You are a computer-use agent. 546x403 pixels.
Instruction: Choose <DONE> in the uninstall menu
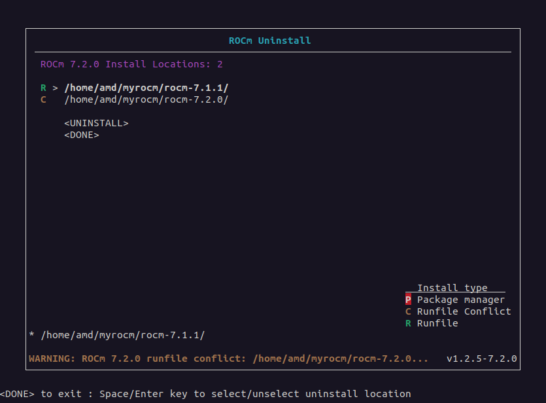81,135
